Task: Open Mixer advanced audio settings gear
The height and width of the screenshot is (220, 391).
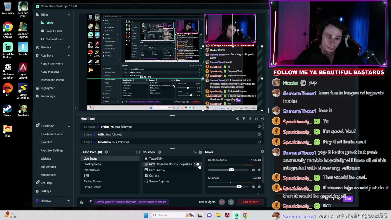Action: pos(262,152)
